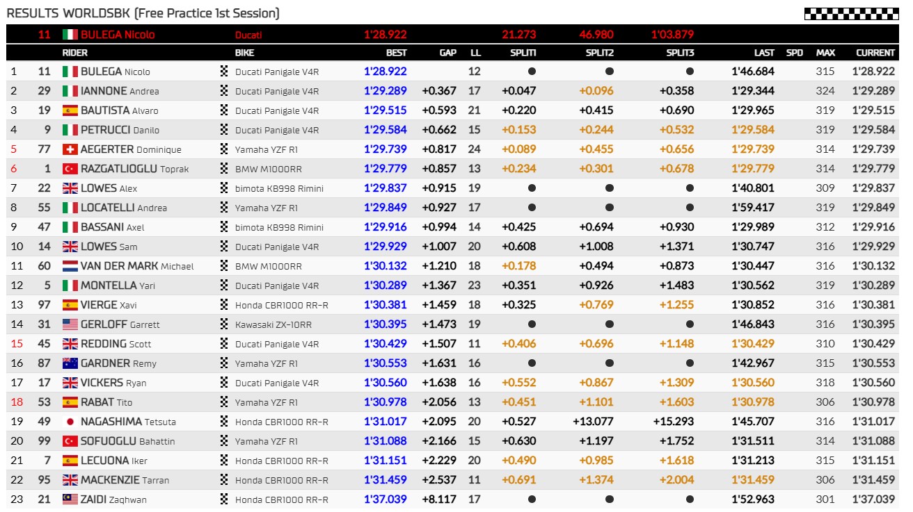Click the SPLIT3 column header

pyautogui.click(x=680, y=53)
